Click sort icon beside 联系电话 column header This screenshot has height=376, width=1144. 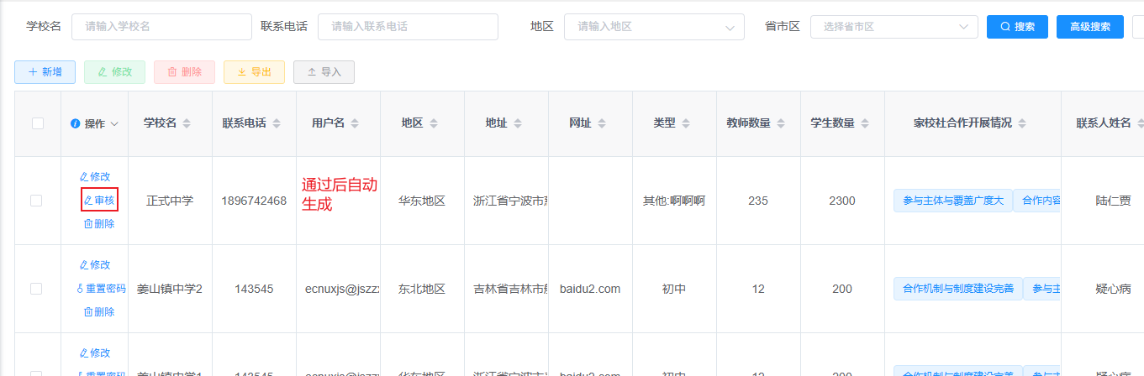pos(277,123)
